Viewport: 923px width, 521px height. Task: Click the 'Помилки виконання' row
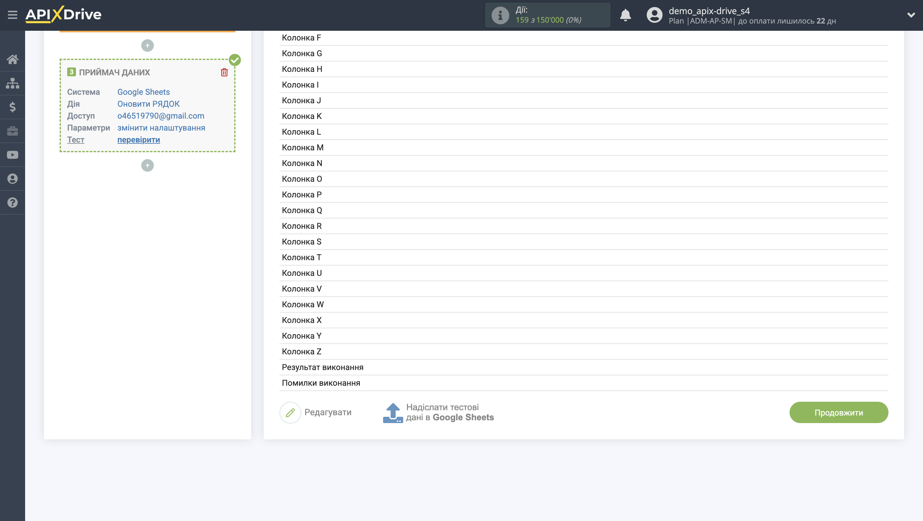pyautogui.click(x=584, y=383)
